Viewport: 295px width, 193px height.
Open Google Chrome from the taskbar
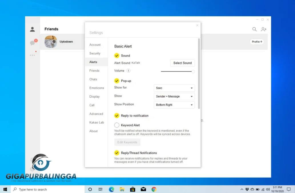pos(154,189)
